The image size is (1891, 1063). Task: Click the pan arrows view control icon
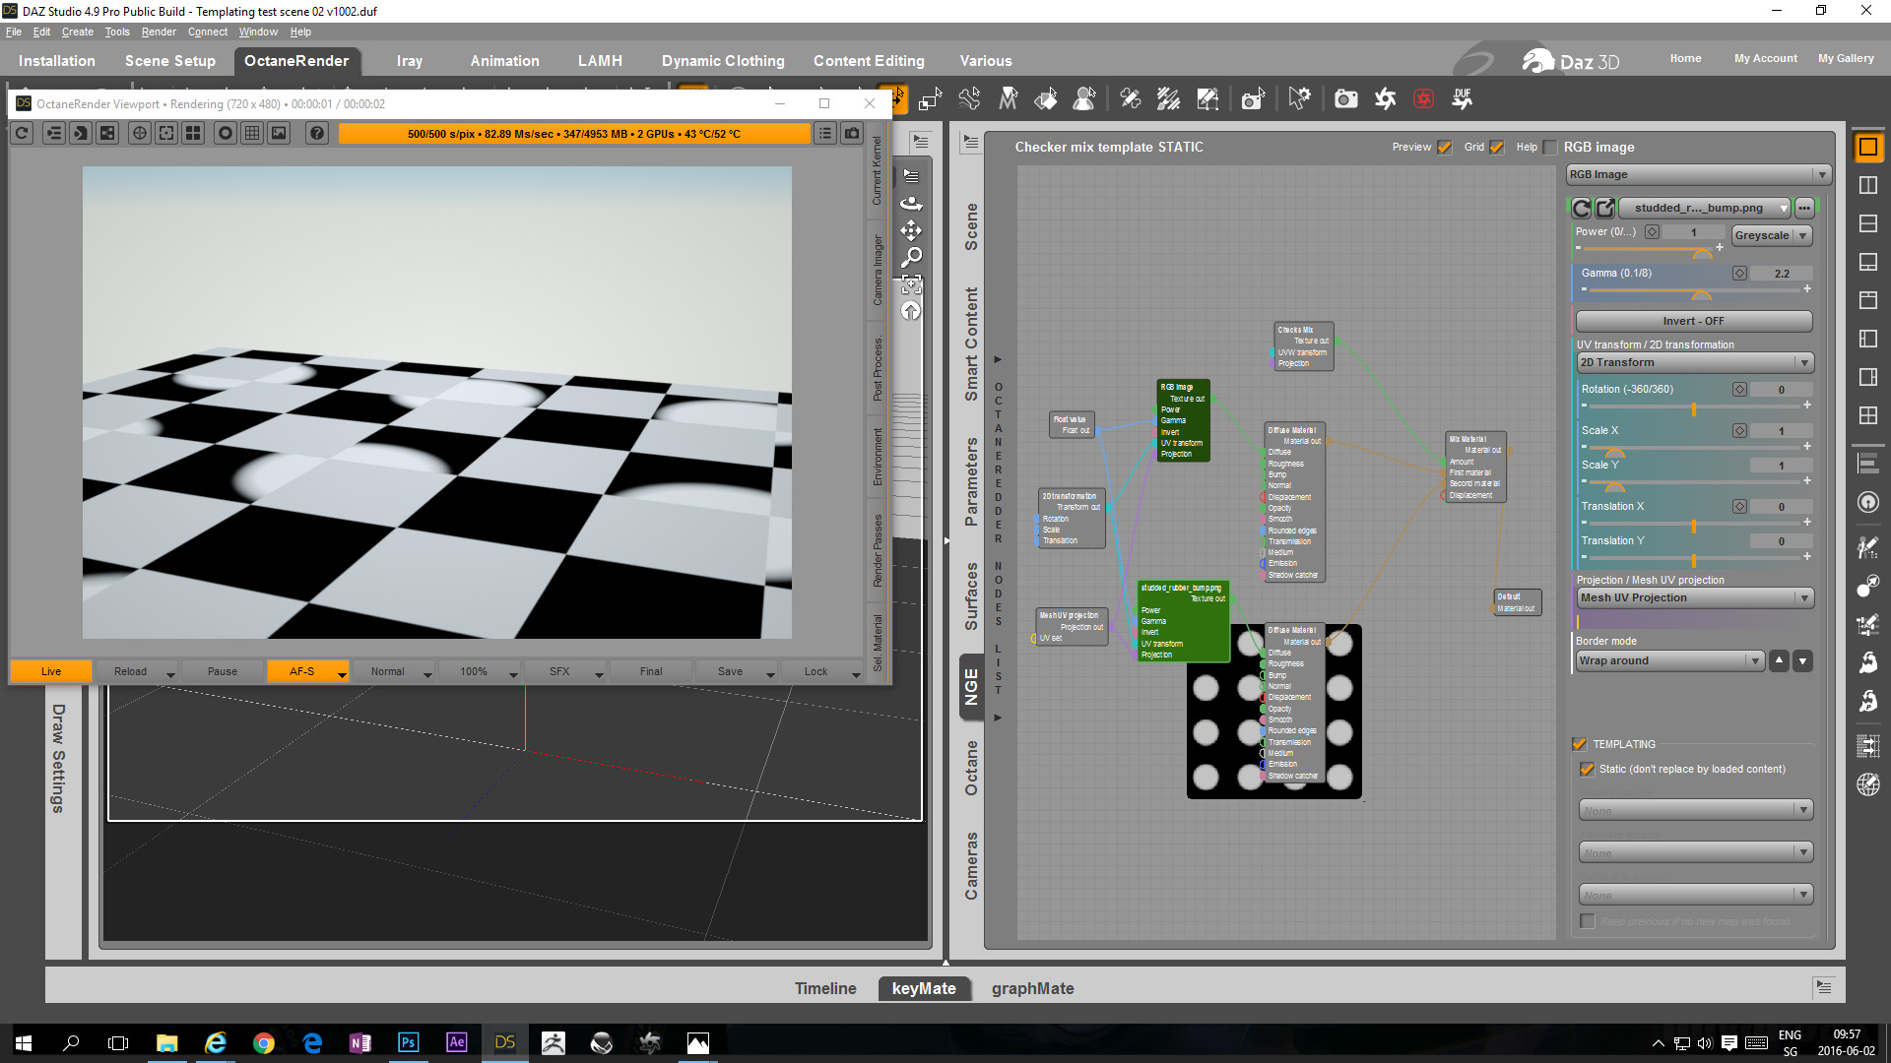[x=911, y=230]
